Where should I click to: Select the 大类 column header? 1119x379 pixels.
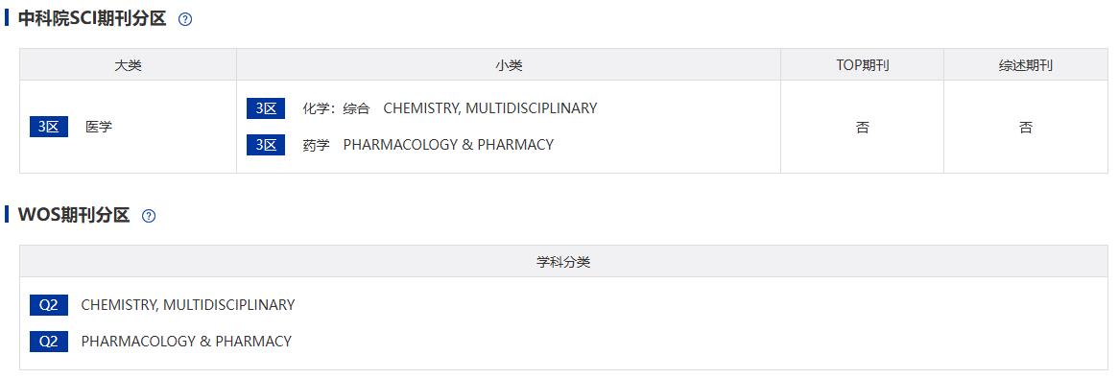pyautogui.click(x=129, y=65)
